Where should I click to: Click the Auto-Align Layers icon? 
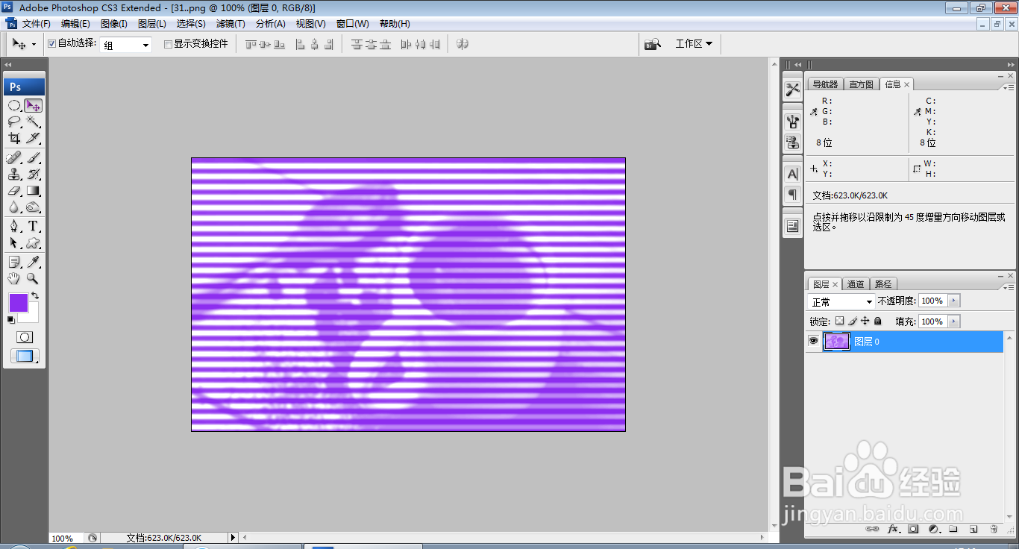click(463, 44)
